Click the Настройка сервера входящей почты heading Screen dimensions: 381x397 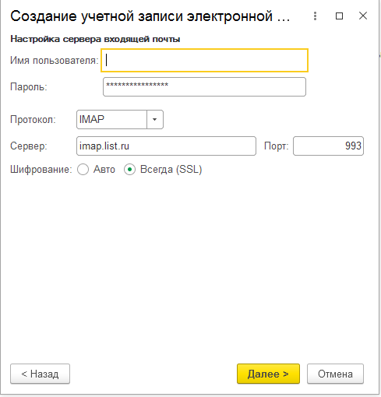[95, 39]
